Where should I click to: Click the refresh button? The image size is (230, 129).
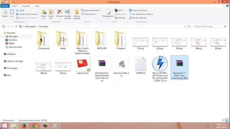tap(189, 27)
